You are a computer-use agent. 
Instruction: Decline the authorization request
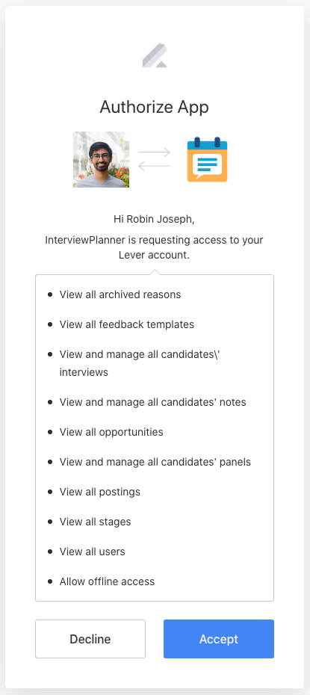click(90, 639)
